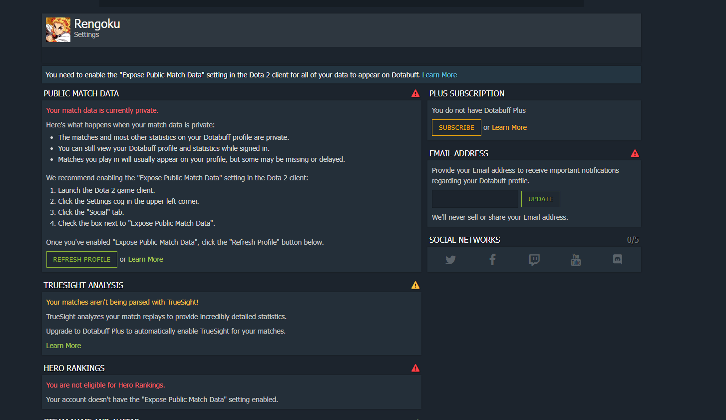Click the warning triangle next to Hero Rankings
Image resolution: width=726 pixels, height=420 pixels.
(415, 368)
